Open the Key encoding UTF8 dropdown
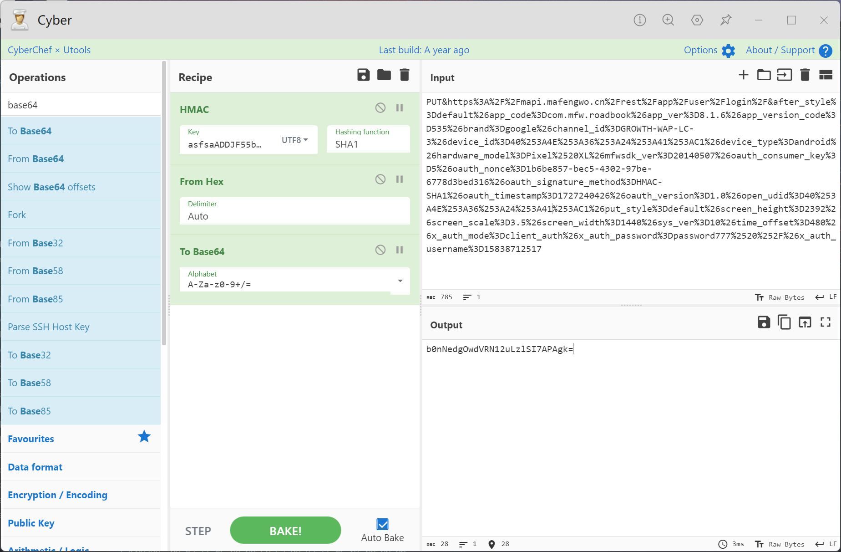The image size is (841, 552). (295, 140)
